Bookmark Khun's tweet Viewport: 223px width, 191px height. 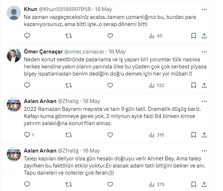pyautogui.click(x=194, y=36)
